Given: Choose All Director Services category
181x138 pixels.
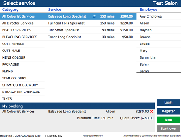Looking at the screenshot, I should point(22,23).
